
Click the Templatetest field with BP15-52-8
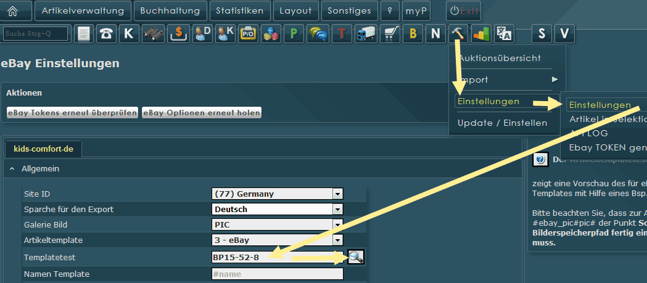pyautogui.click(x=278, y=258)
